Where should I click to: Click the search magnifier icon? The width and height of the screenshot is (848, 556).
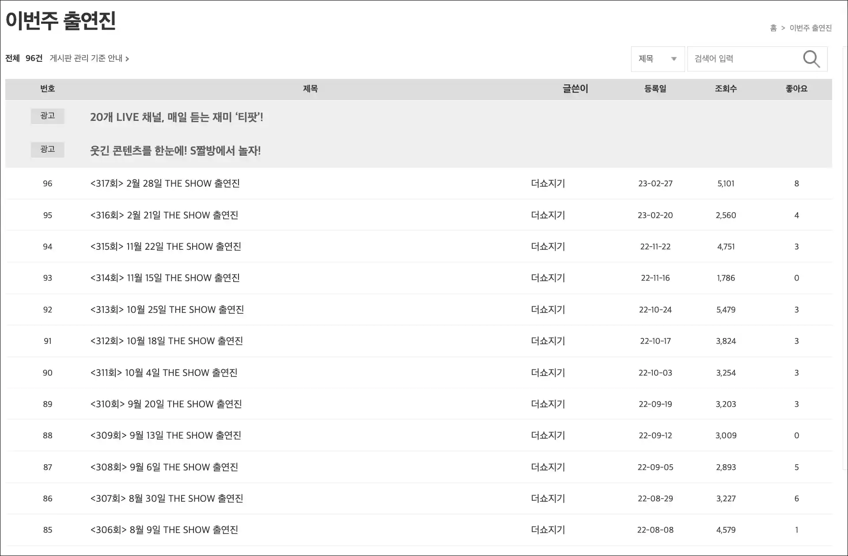(811, 59)
